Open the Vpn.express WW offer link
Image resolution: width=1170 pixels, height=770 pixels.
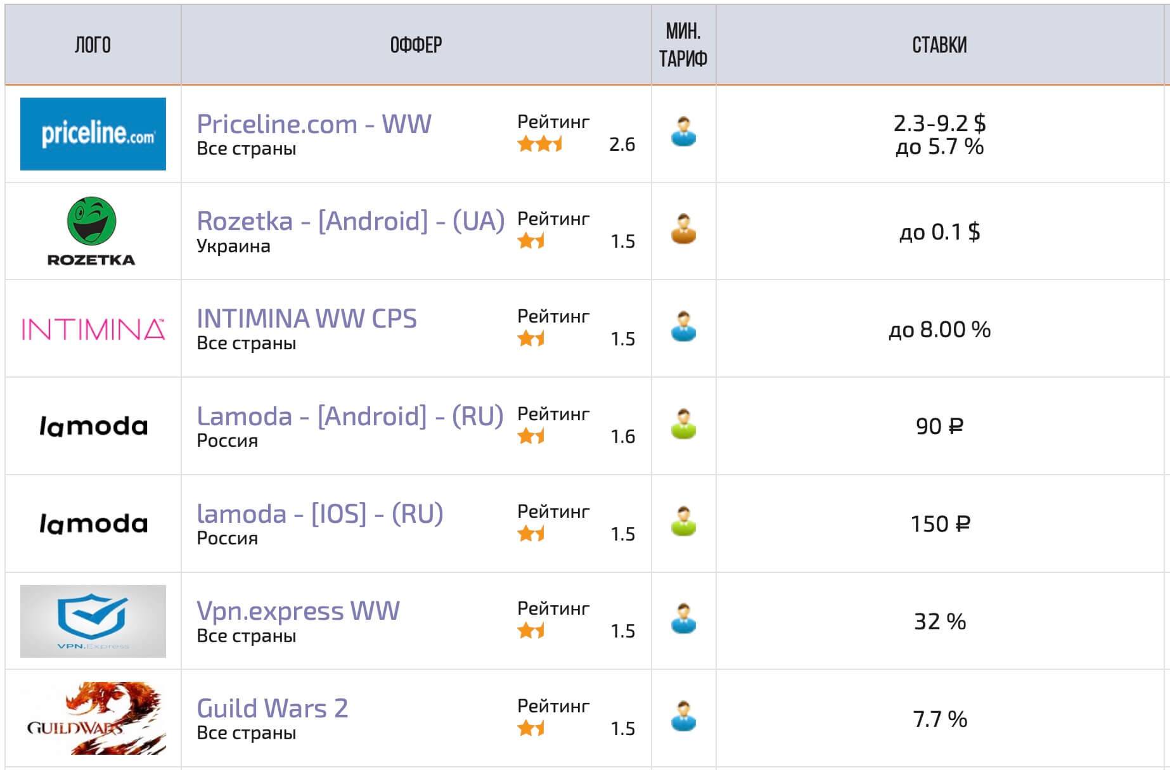coord(298,611)
